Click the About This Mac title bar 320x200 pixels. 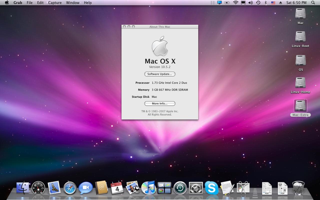[160, 27]
